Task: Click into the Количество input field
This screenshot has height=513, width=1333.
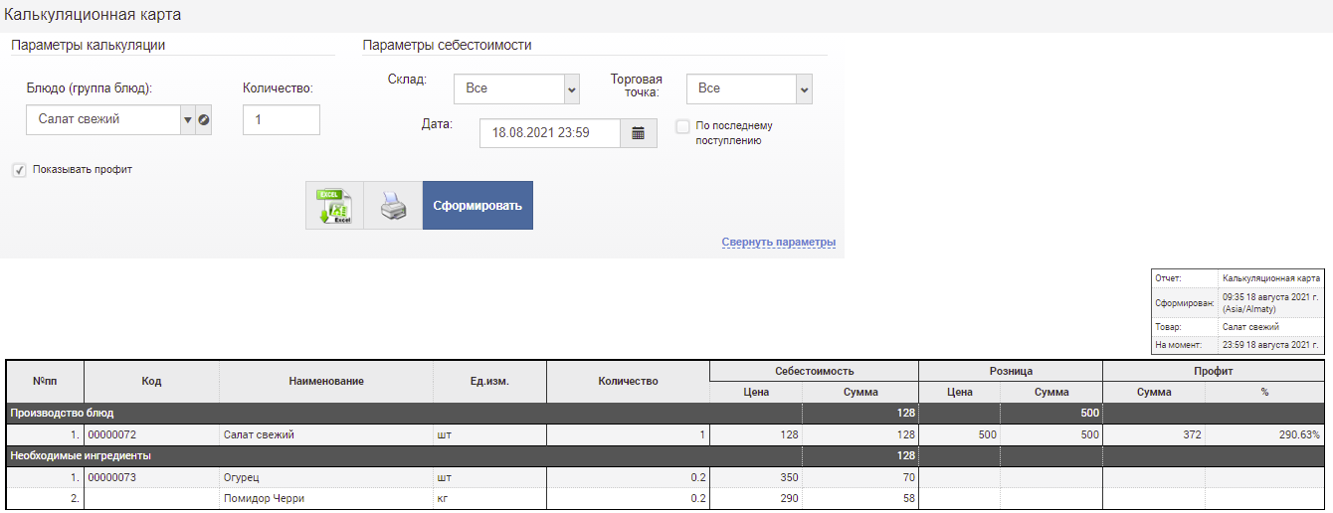Action: (281, 120)
